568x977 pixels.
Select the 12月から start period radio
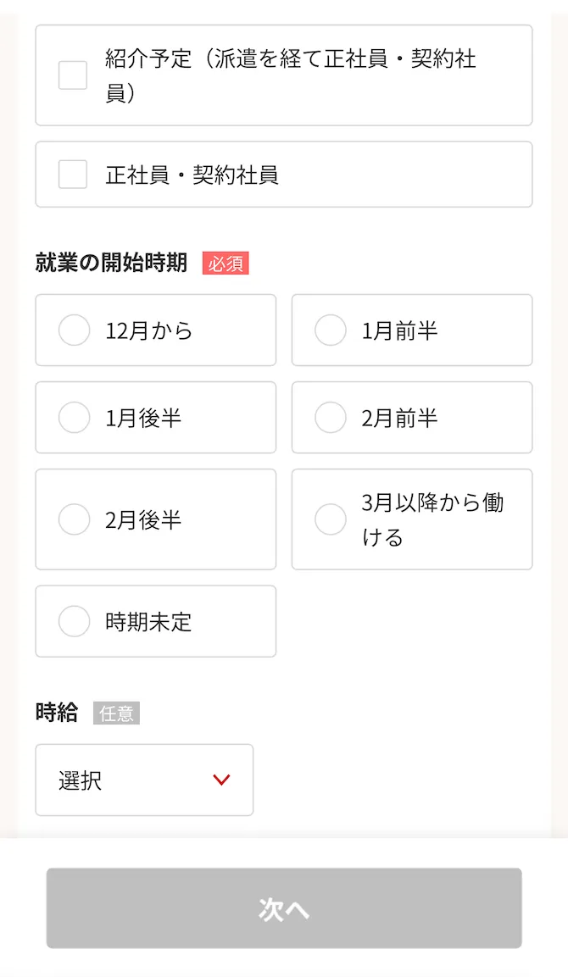coord(74,330)
